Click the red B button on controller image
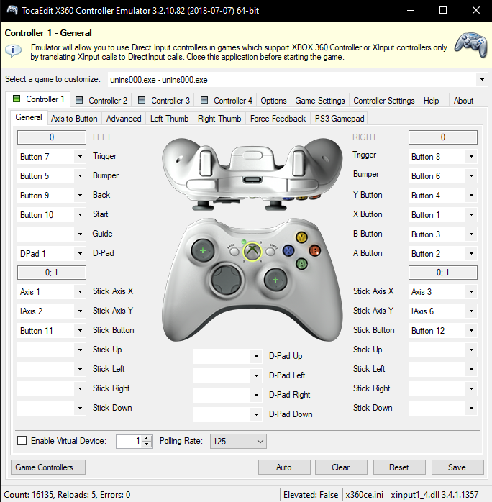 point(314,251)
